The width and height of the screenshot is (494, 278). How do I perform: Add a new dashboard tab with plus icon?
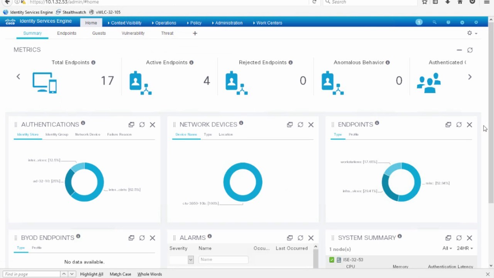195,34
